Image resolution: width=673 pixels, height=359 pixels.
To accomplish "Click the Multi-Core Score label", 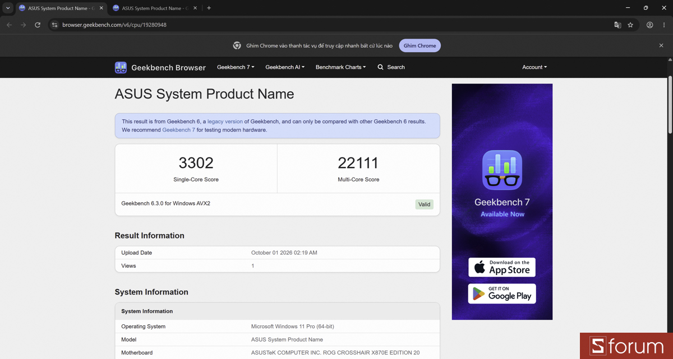I will pos(358,180).
